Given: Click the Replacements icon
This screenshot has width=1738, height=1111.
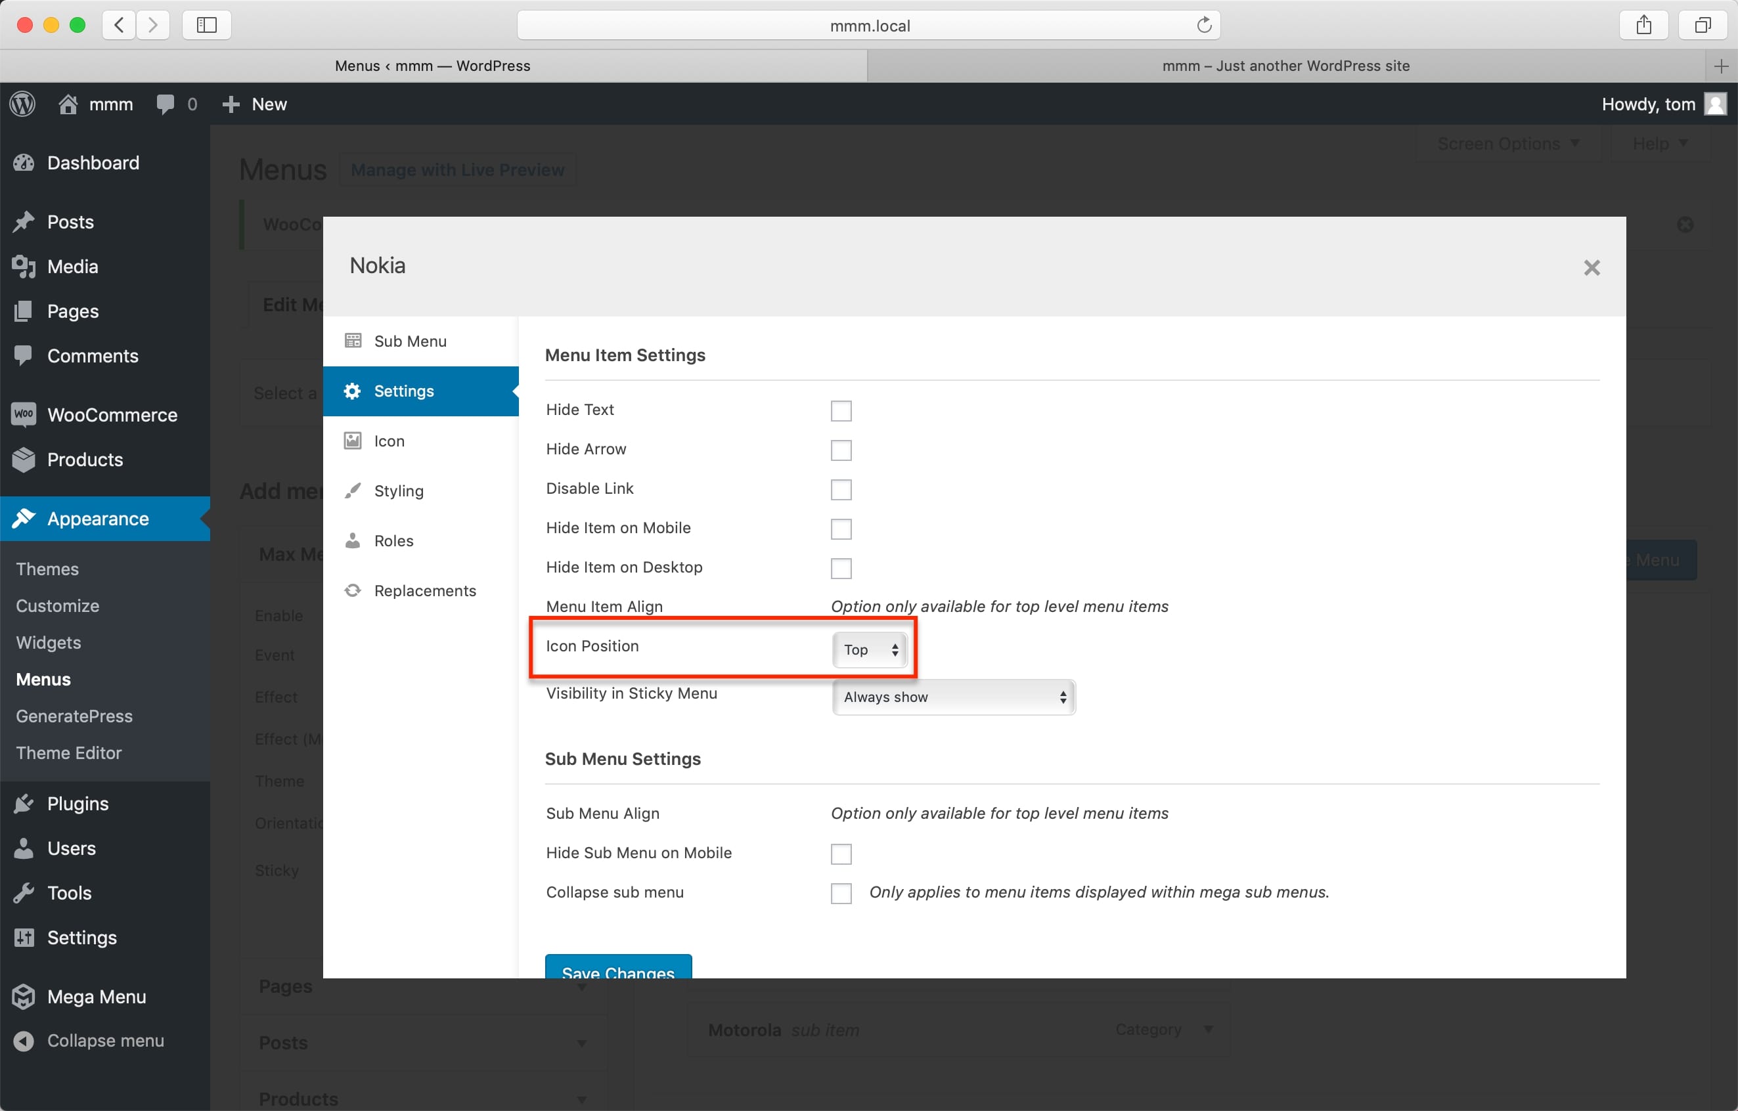Looking at the screenshot, I should pos(353,590).
